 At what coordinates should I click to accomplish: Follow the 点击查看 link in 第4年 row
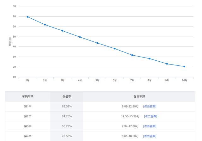pyautogui.click(x=150, y=136)
